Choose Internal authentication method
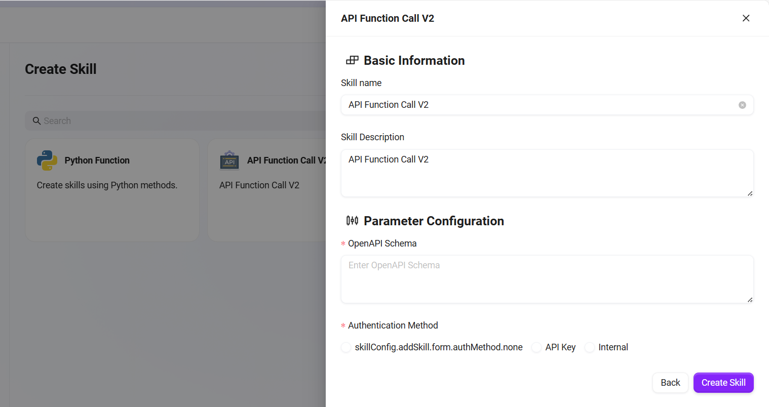The image size is (769, 407). 590,347
